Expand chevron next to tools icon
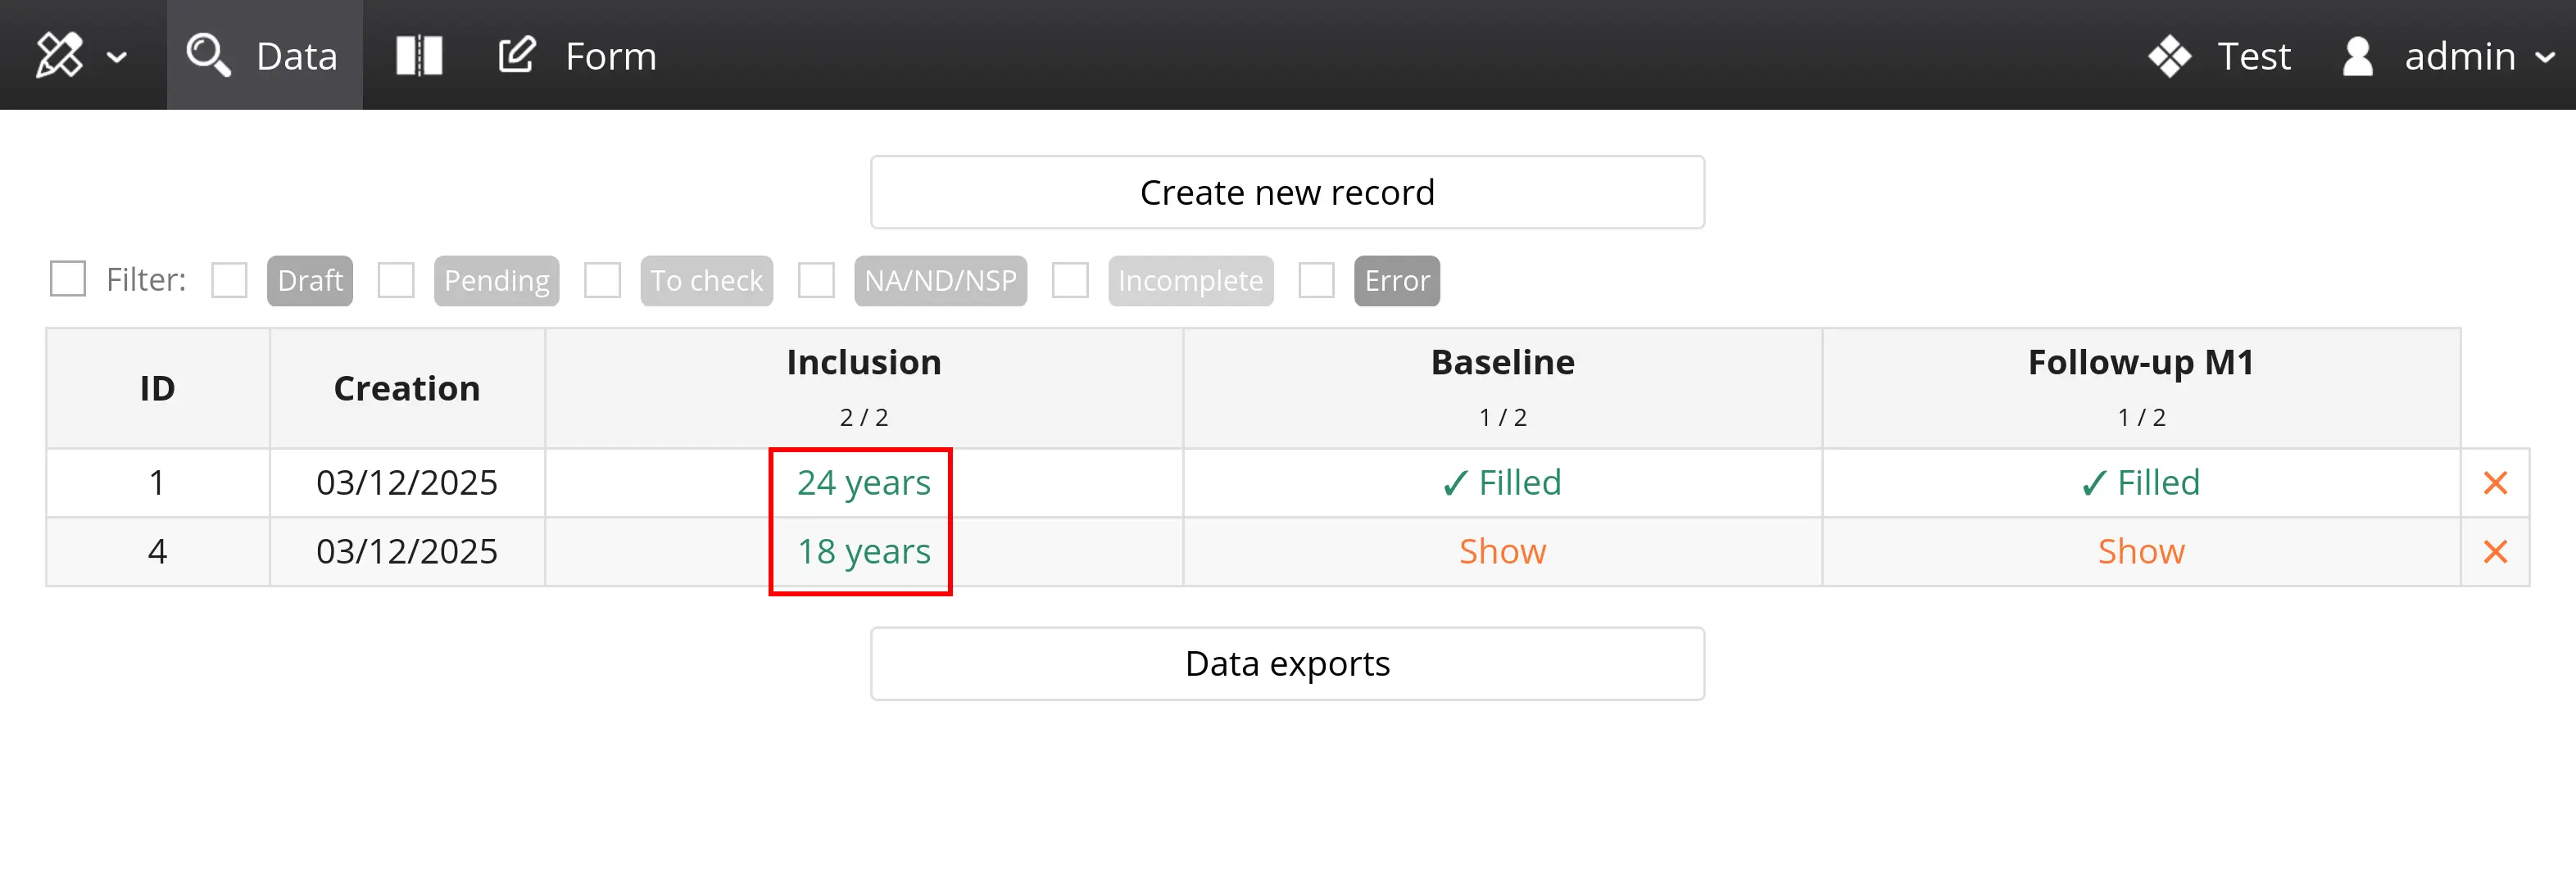The image size is (2576, 892). [117, 58]
